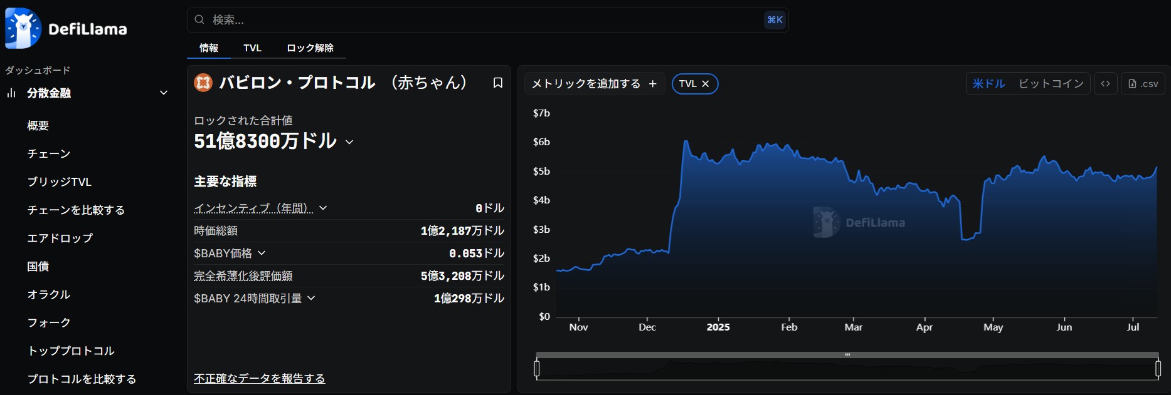Click the plus icon to add metric
This screenshot has height=395, width=1171.
(x=653, y=83)
